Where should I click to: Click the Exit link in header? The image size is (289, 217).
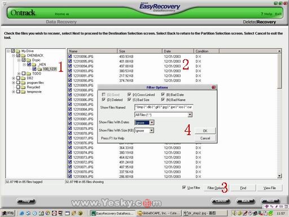278,14
